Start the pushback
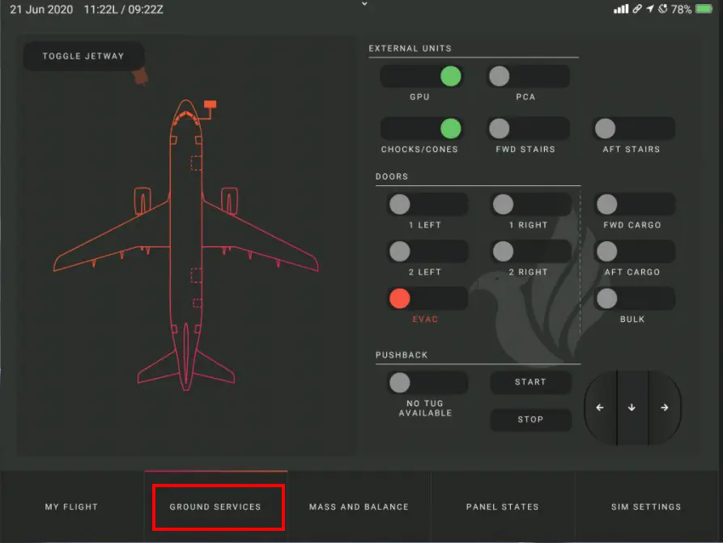Screen dimensions: 723x543 point(531,382)
